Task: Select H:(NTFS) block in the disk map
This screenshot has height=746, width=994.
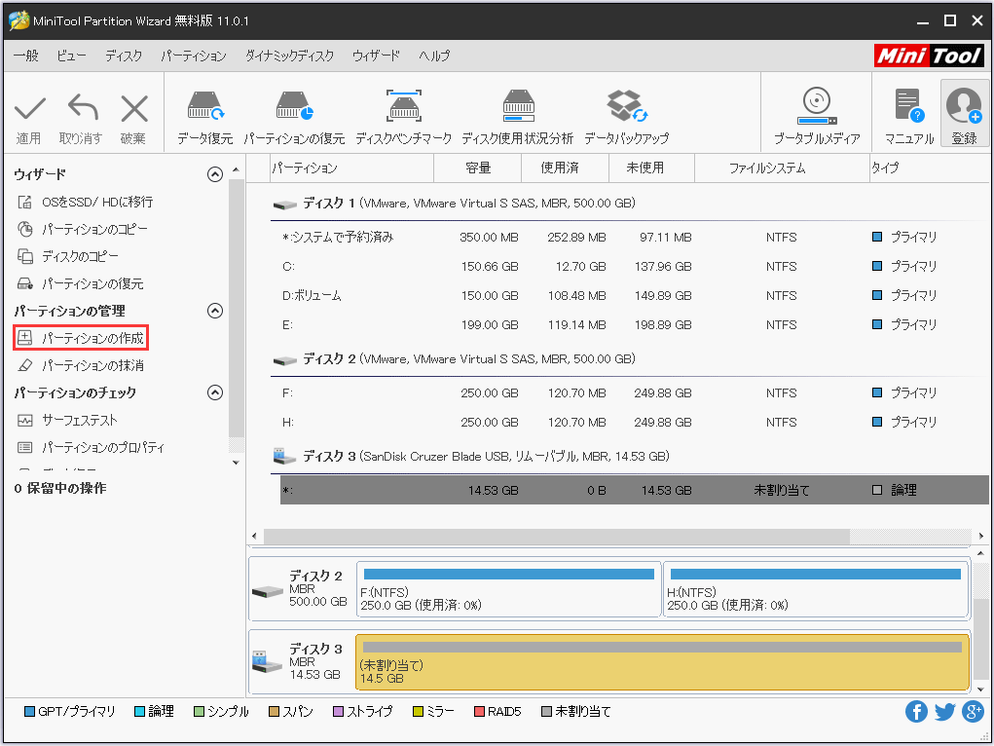Action: (816, 589)
